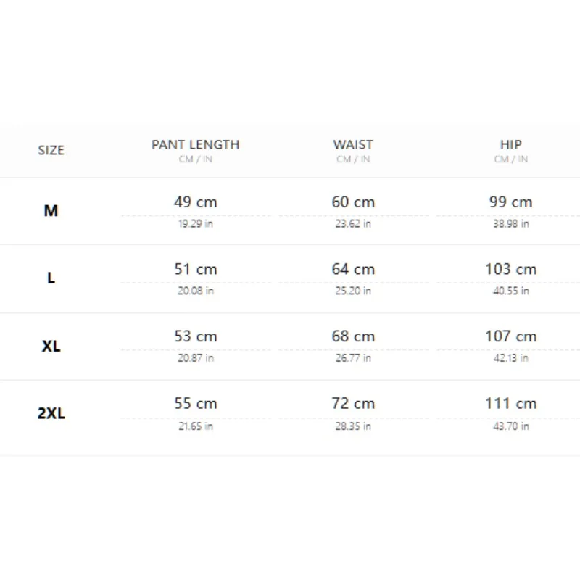Click the 103 cm hip measurement
Viewport: 580px width, 580px height.
(511, 269)
